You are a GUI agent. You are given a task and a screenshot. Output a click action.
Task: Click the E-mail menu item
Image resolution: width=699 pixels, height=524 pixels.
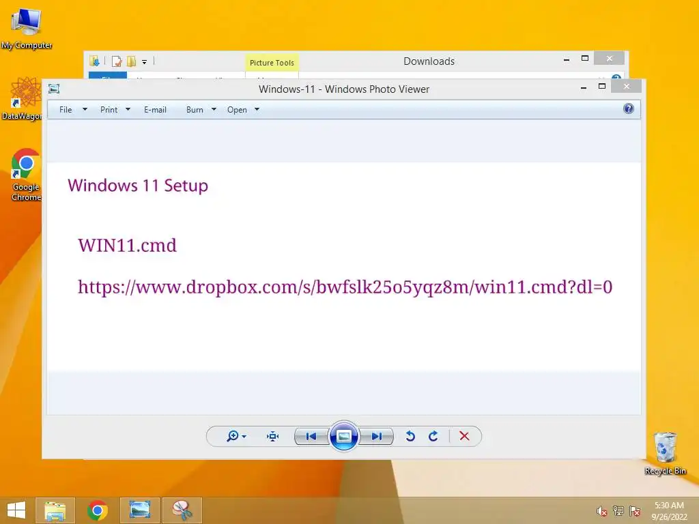155,110
